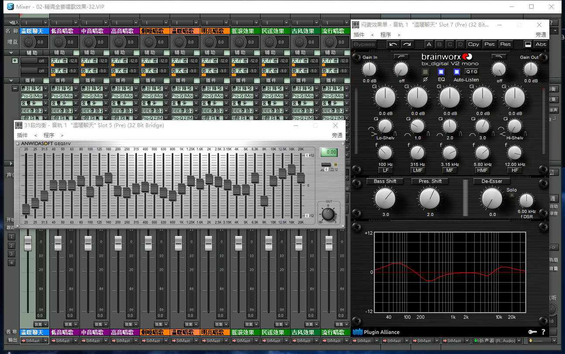Click the Mixer help question mark button
The height and width of the screenshot is (354, 565).
551,23
